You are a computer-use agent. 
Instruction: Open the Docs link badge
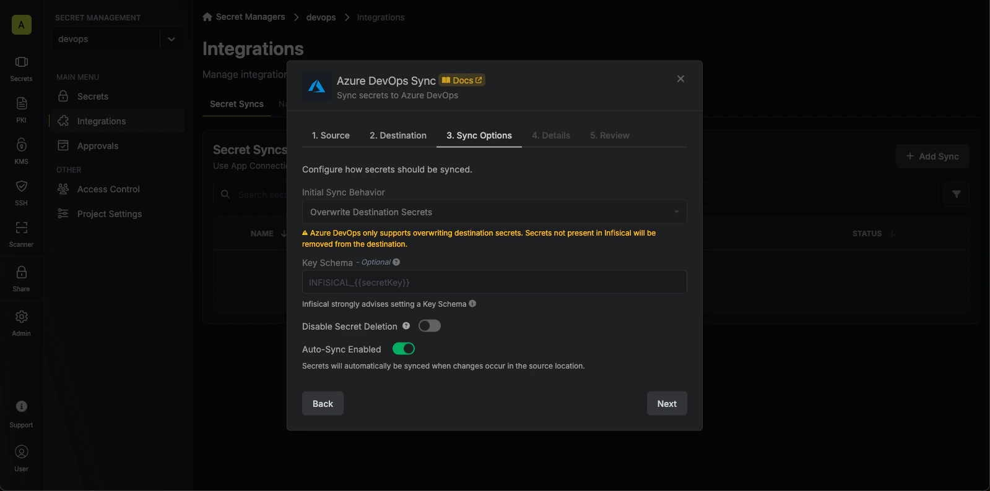click(x=462, y=80)
